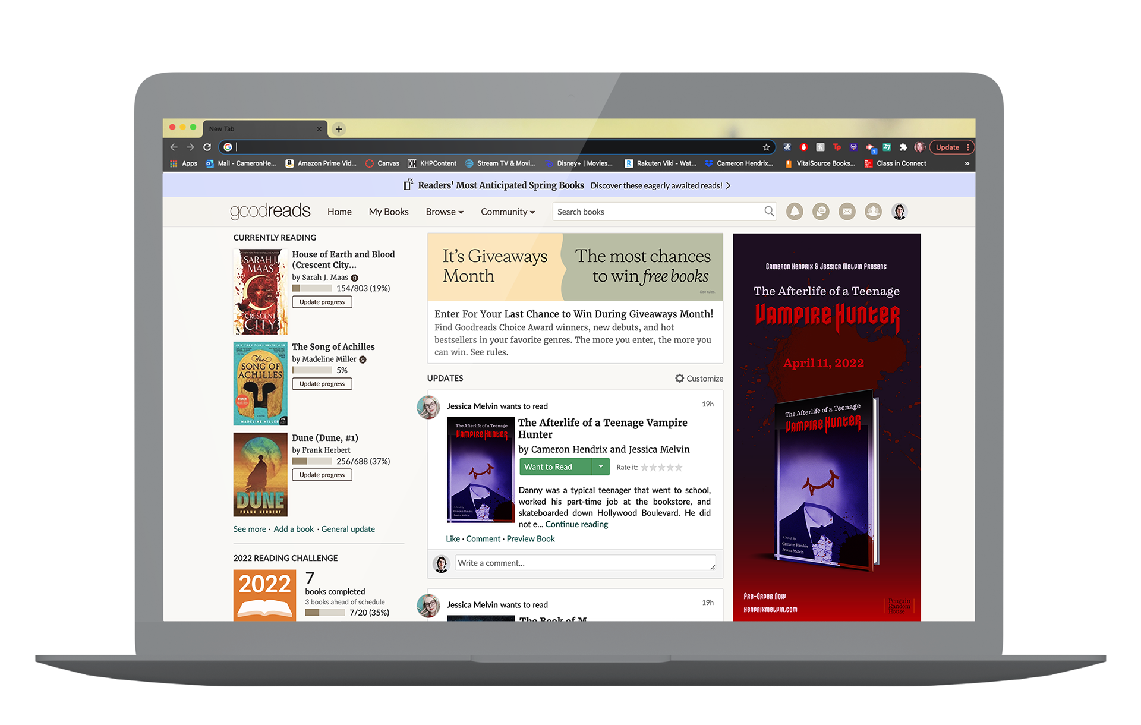Open the Apps grid bookmark
1141x725 pixels.
(184, 163)
